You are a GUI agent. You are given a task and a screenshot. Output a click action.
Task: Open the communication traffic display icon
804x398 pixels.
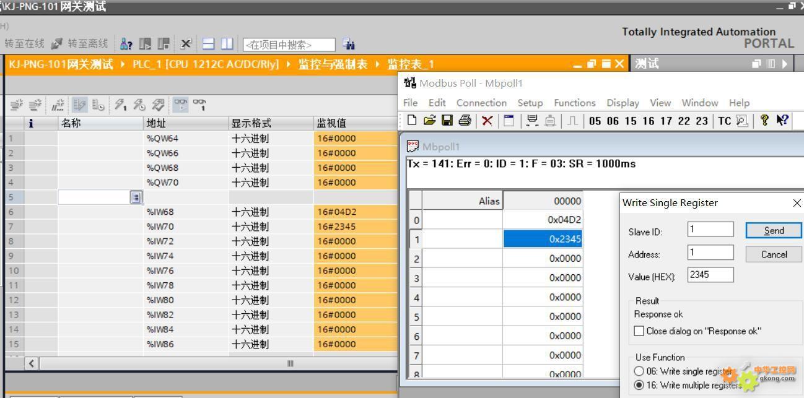pyautogui.click(x=742, y=121)
